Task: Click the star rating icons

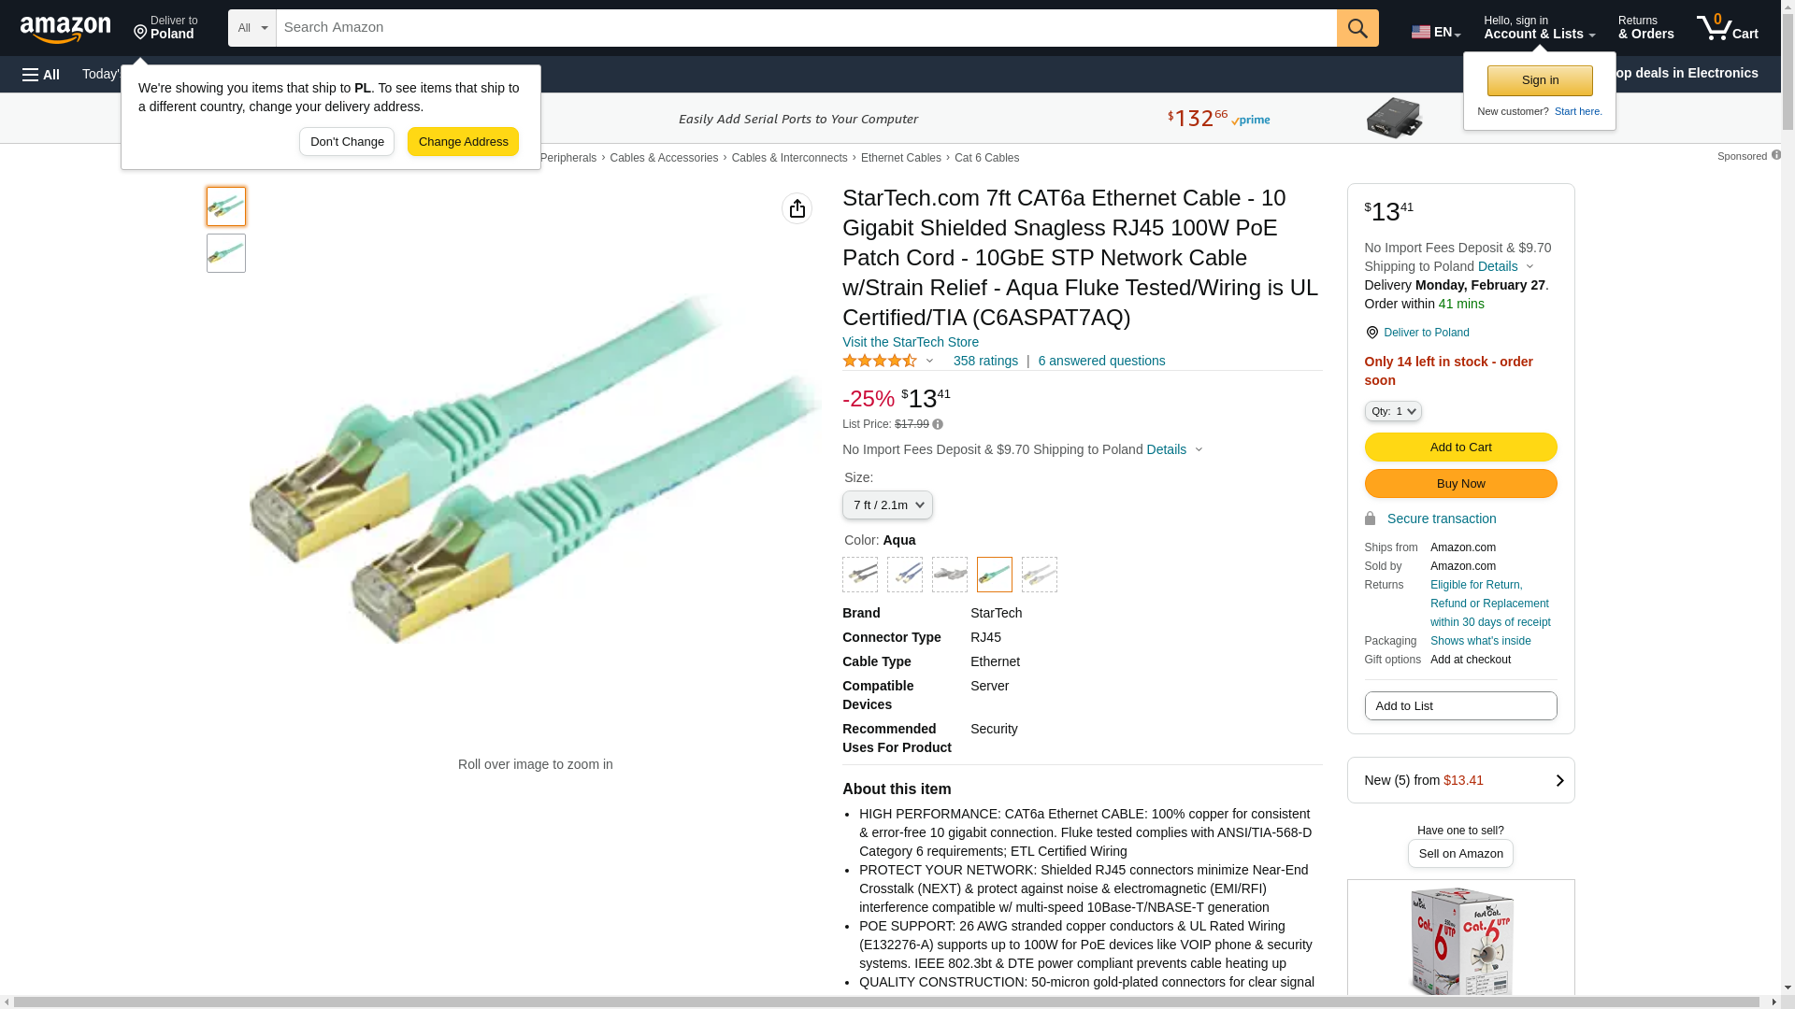Action: 880,362
